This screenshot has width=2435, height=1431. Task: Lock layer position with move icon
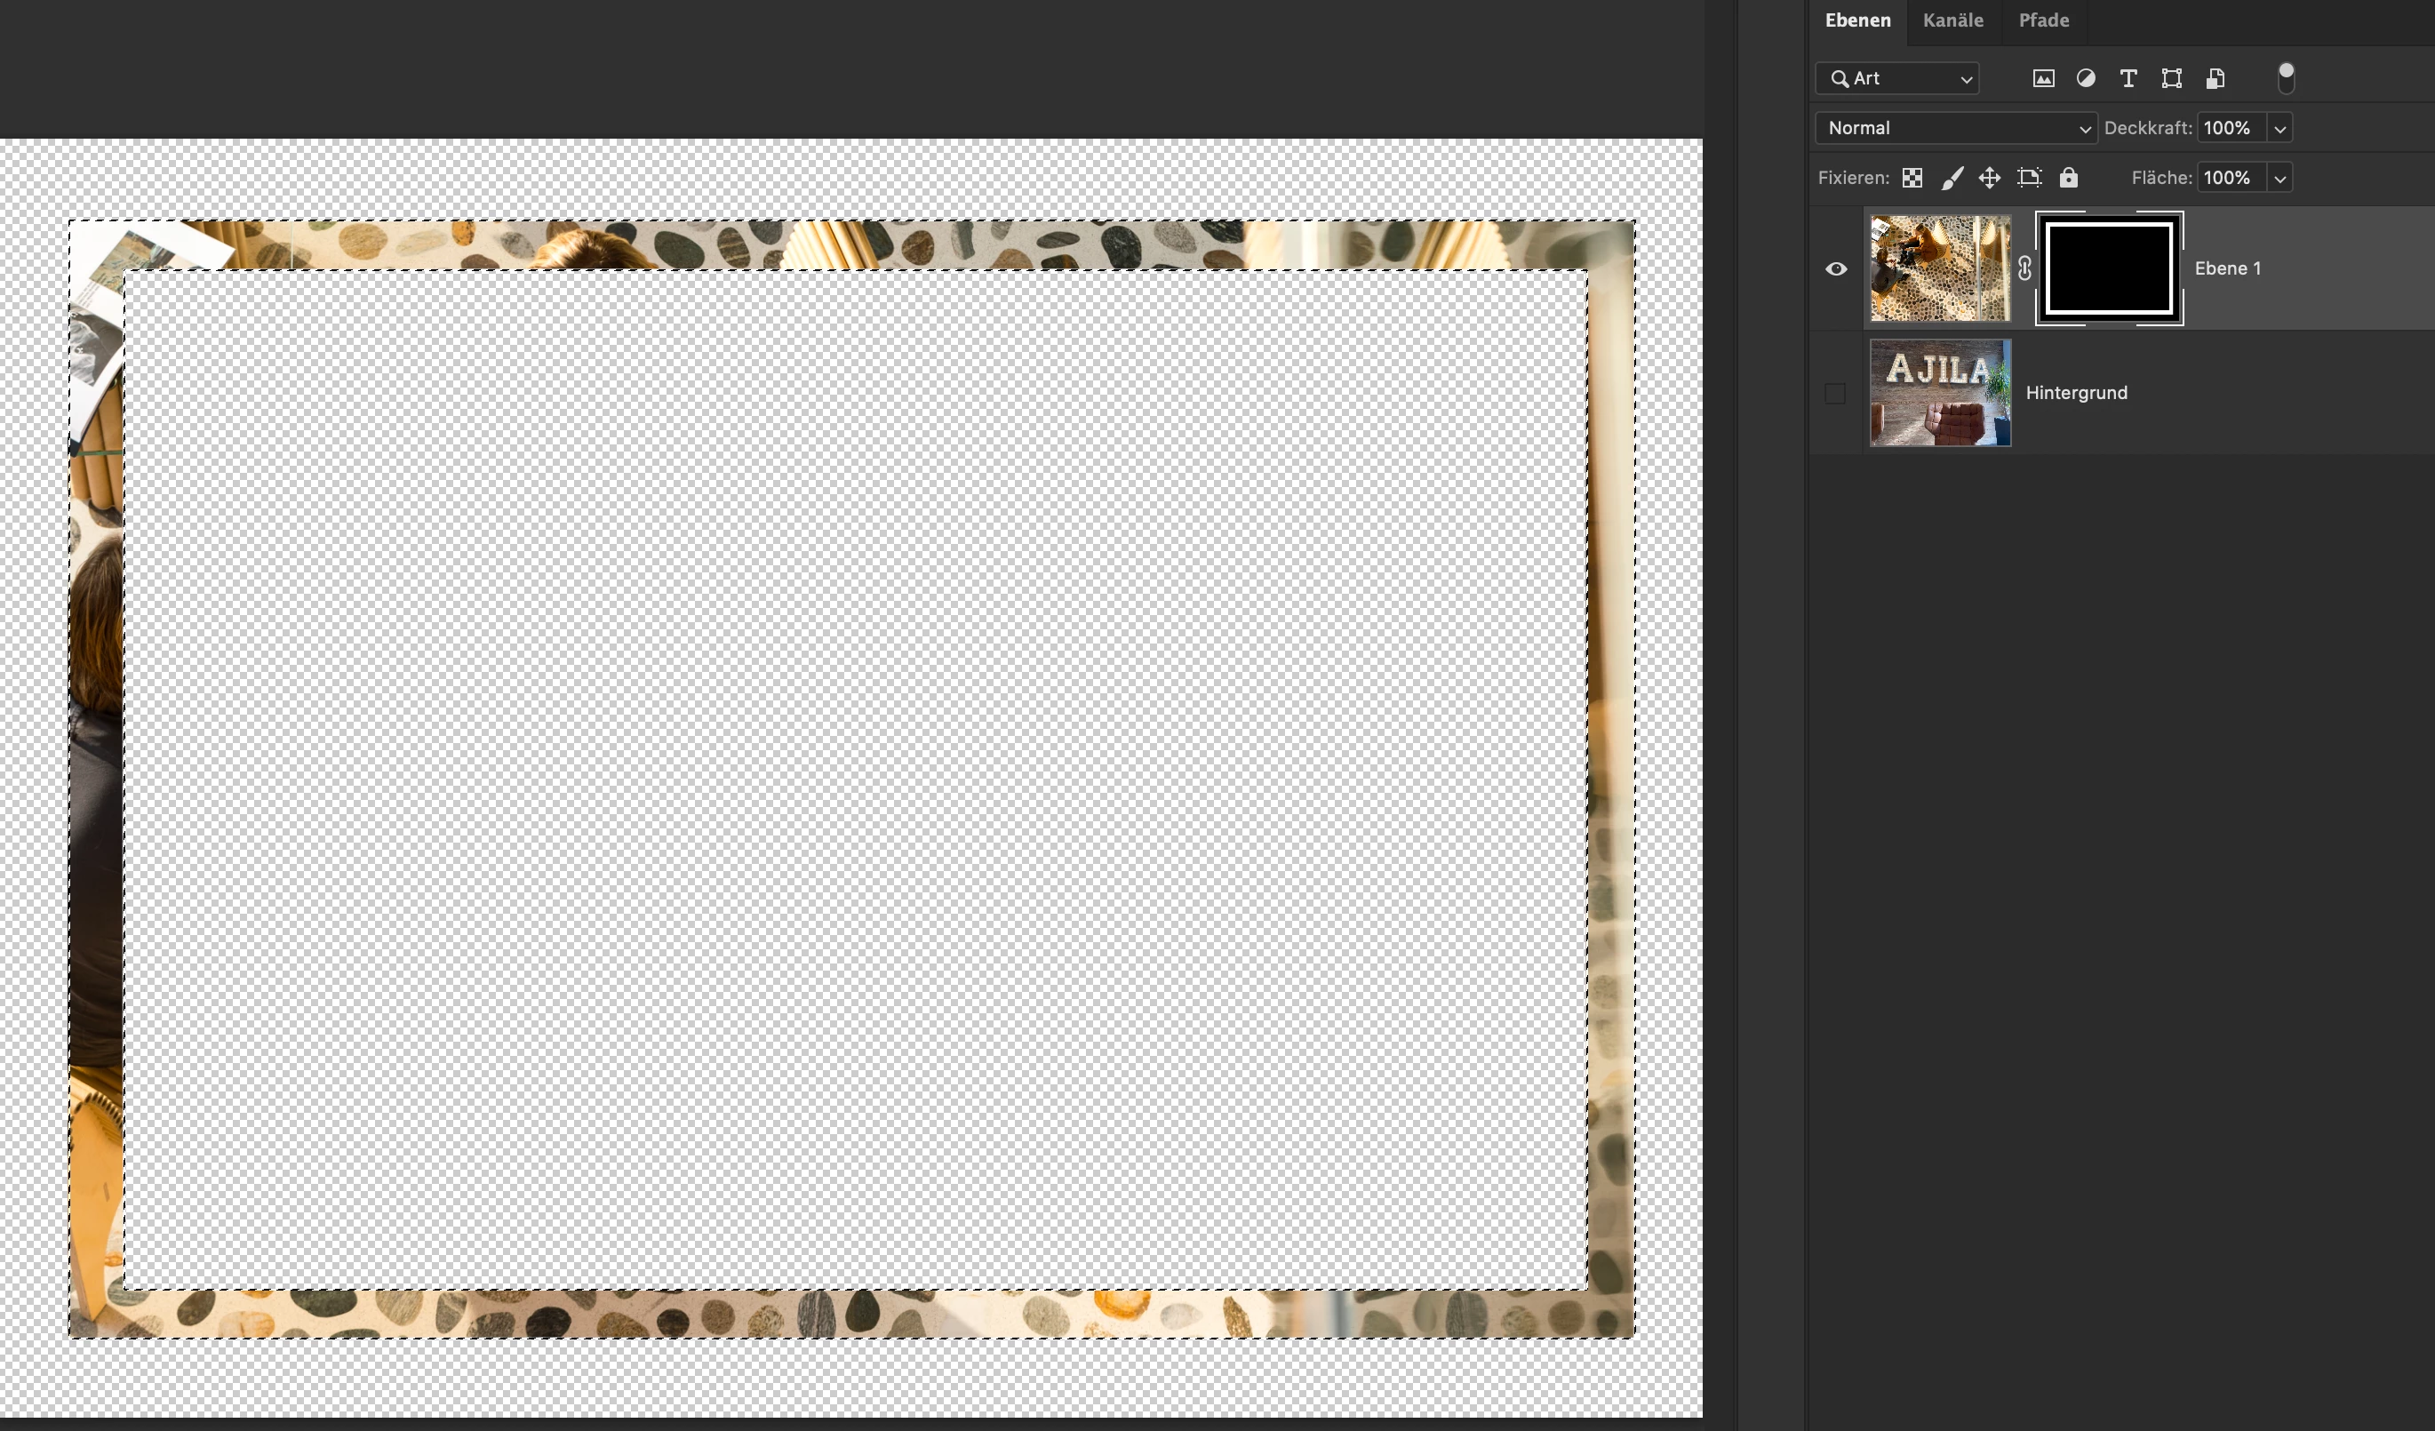click(x=1989, y=178)
